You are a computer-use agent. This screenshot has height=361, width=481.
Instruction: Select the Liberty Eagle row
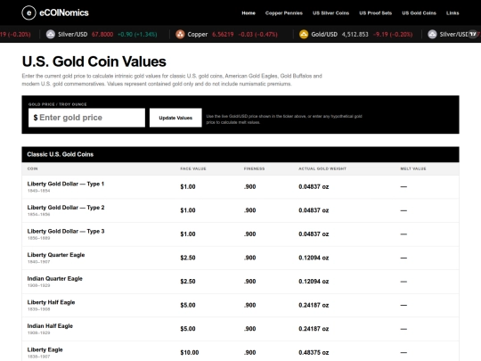tap(240, 352)
